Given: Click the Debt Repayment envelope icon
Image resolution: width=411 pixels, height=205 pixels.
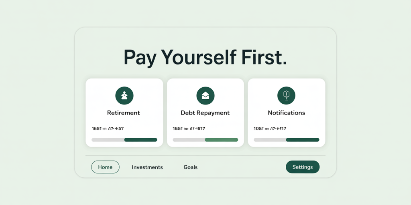Looking at the screenshot, I should (205, 96).
